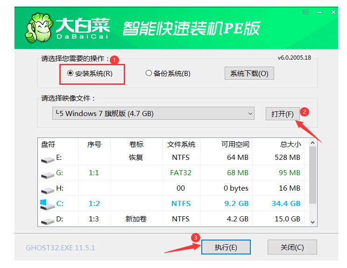Select the 备份系统(B) radio button
347x268 pixels.
click(149, 73)
